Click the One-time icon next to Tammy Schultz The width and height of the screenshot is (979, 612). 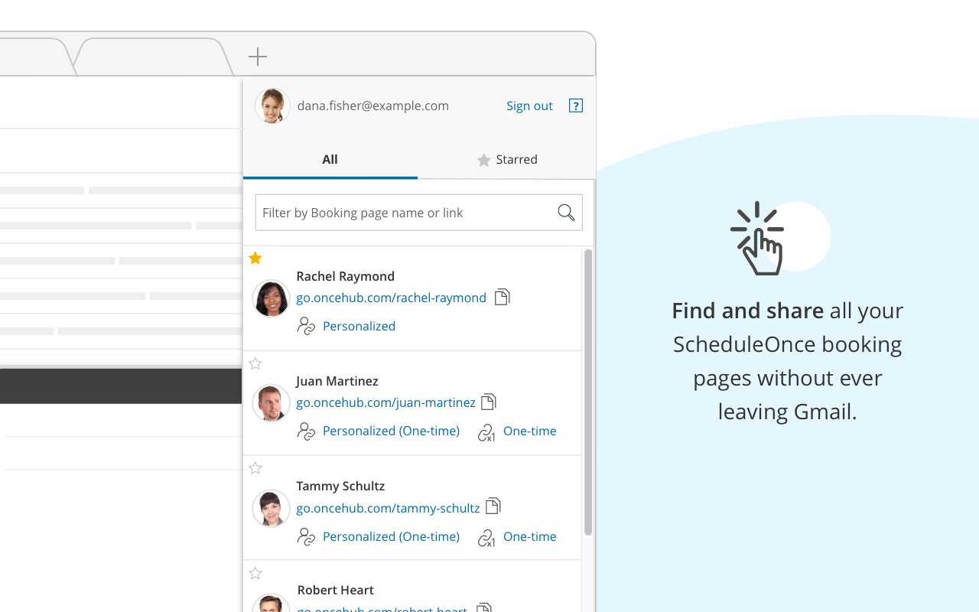[486, 537]
